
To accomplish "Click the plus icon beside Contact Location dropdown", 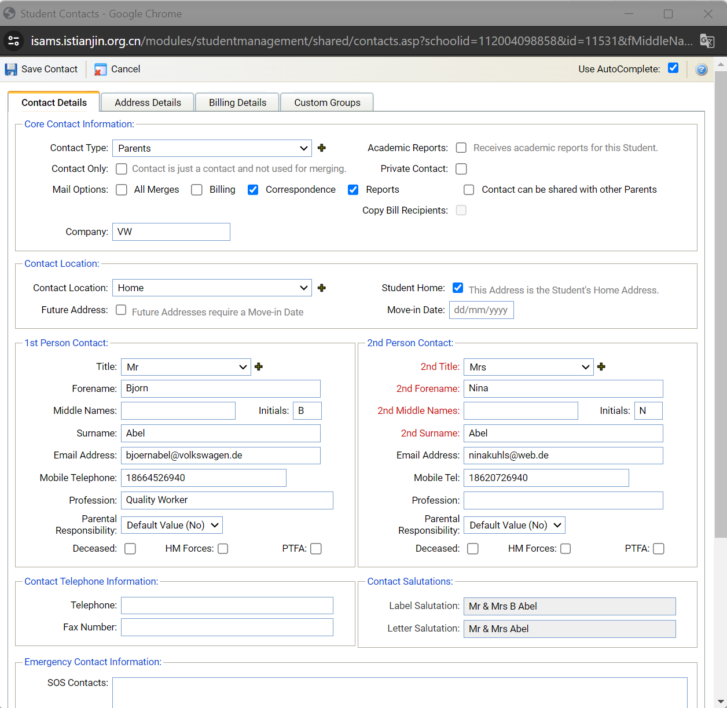I will (x=322, y=288).
